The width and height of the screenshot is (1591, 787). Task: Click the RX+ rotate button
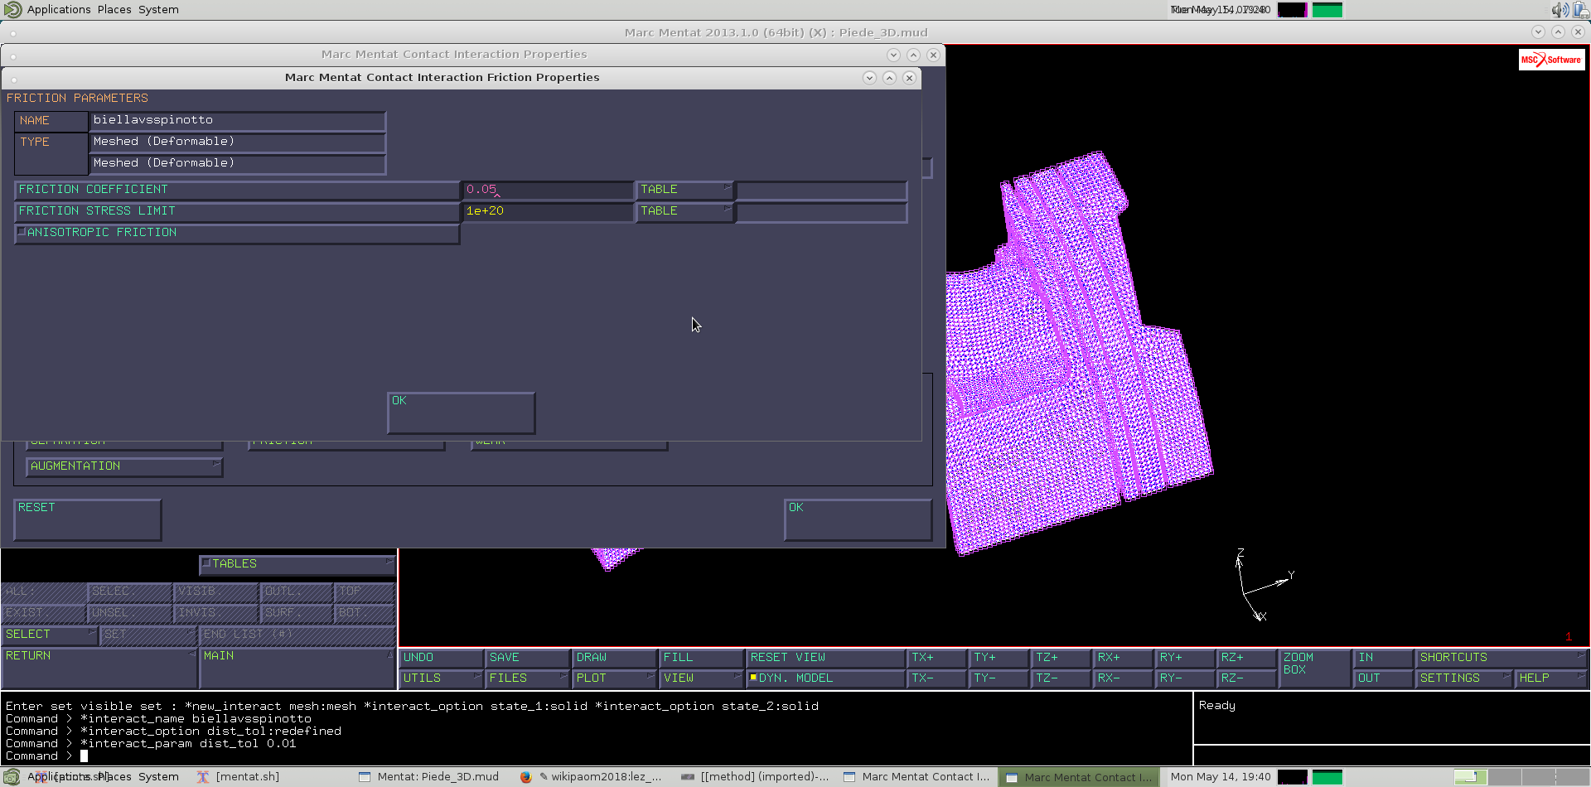[1123, 658]
